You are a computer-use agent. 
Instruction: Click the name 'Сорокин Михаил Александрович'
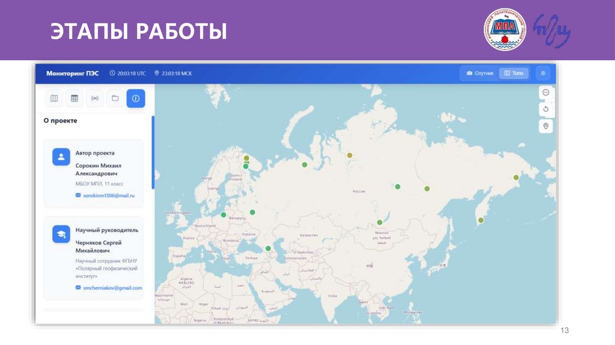point(98,169)
